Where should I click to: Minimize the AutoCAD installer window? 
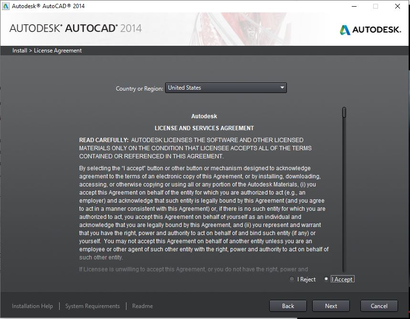(354, 6)
